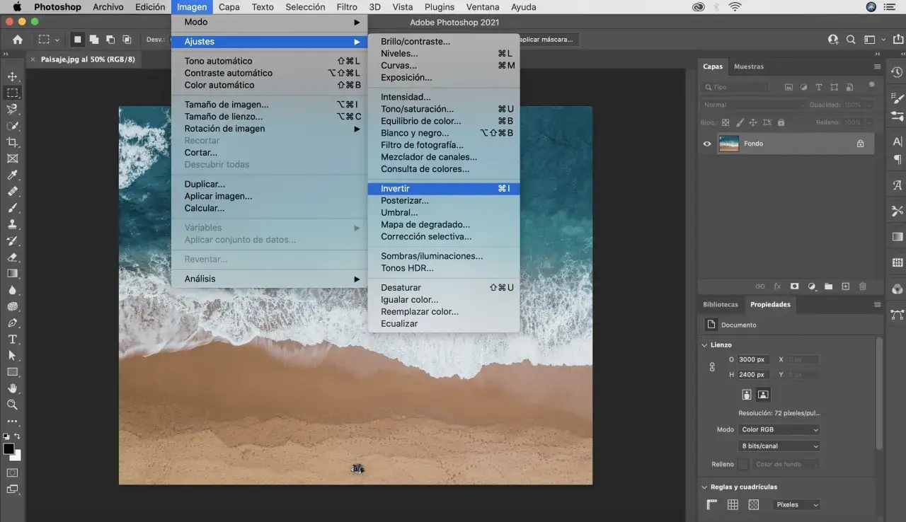Pick the Horizontal Type tool
Image resolution: width=906 pixels, height=522 pixels.
[12, 340]
